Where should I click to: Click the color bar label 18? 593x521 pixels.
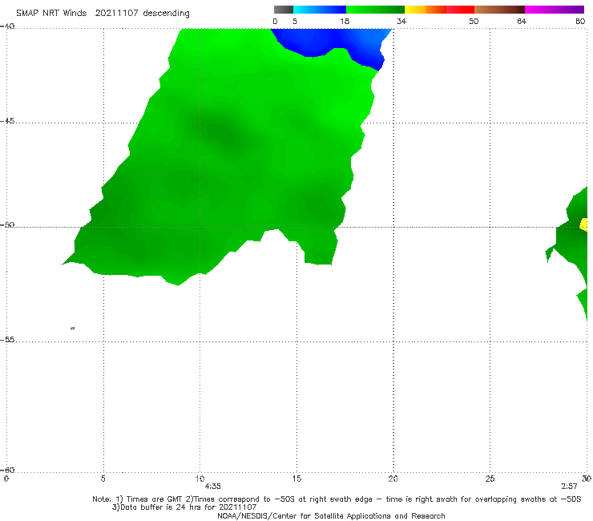pos(345,21)
